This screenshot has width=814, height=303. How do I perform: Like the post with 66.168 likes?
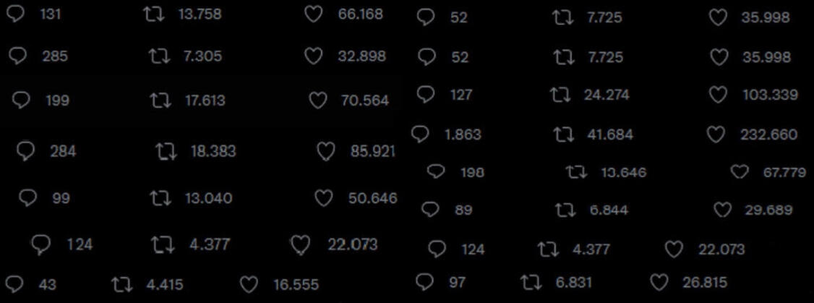click(x=313, y=14)
